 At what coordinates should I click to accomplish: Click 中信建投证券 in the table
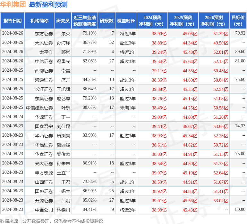[x=39, y=108]
